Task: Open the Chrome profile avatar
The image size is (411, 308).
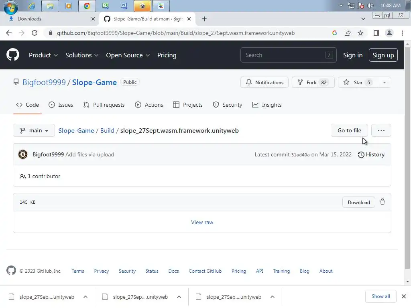Action: pos(389,33)
